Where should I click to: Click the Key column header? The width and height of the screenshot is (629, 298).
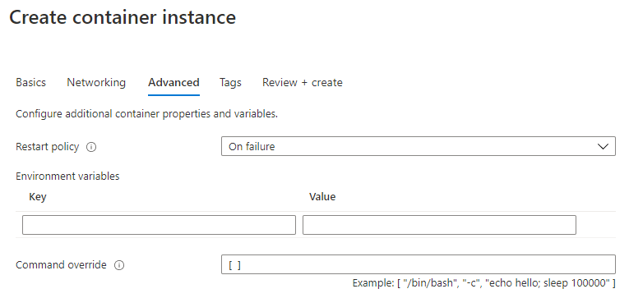pyautogui.click(x=38, y=197)
